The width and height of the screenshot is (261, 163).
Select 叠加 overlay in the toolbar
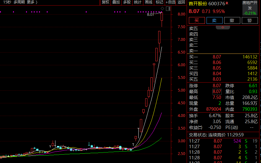(x=116, y=2)
